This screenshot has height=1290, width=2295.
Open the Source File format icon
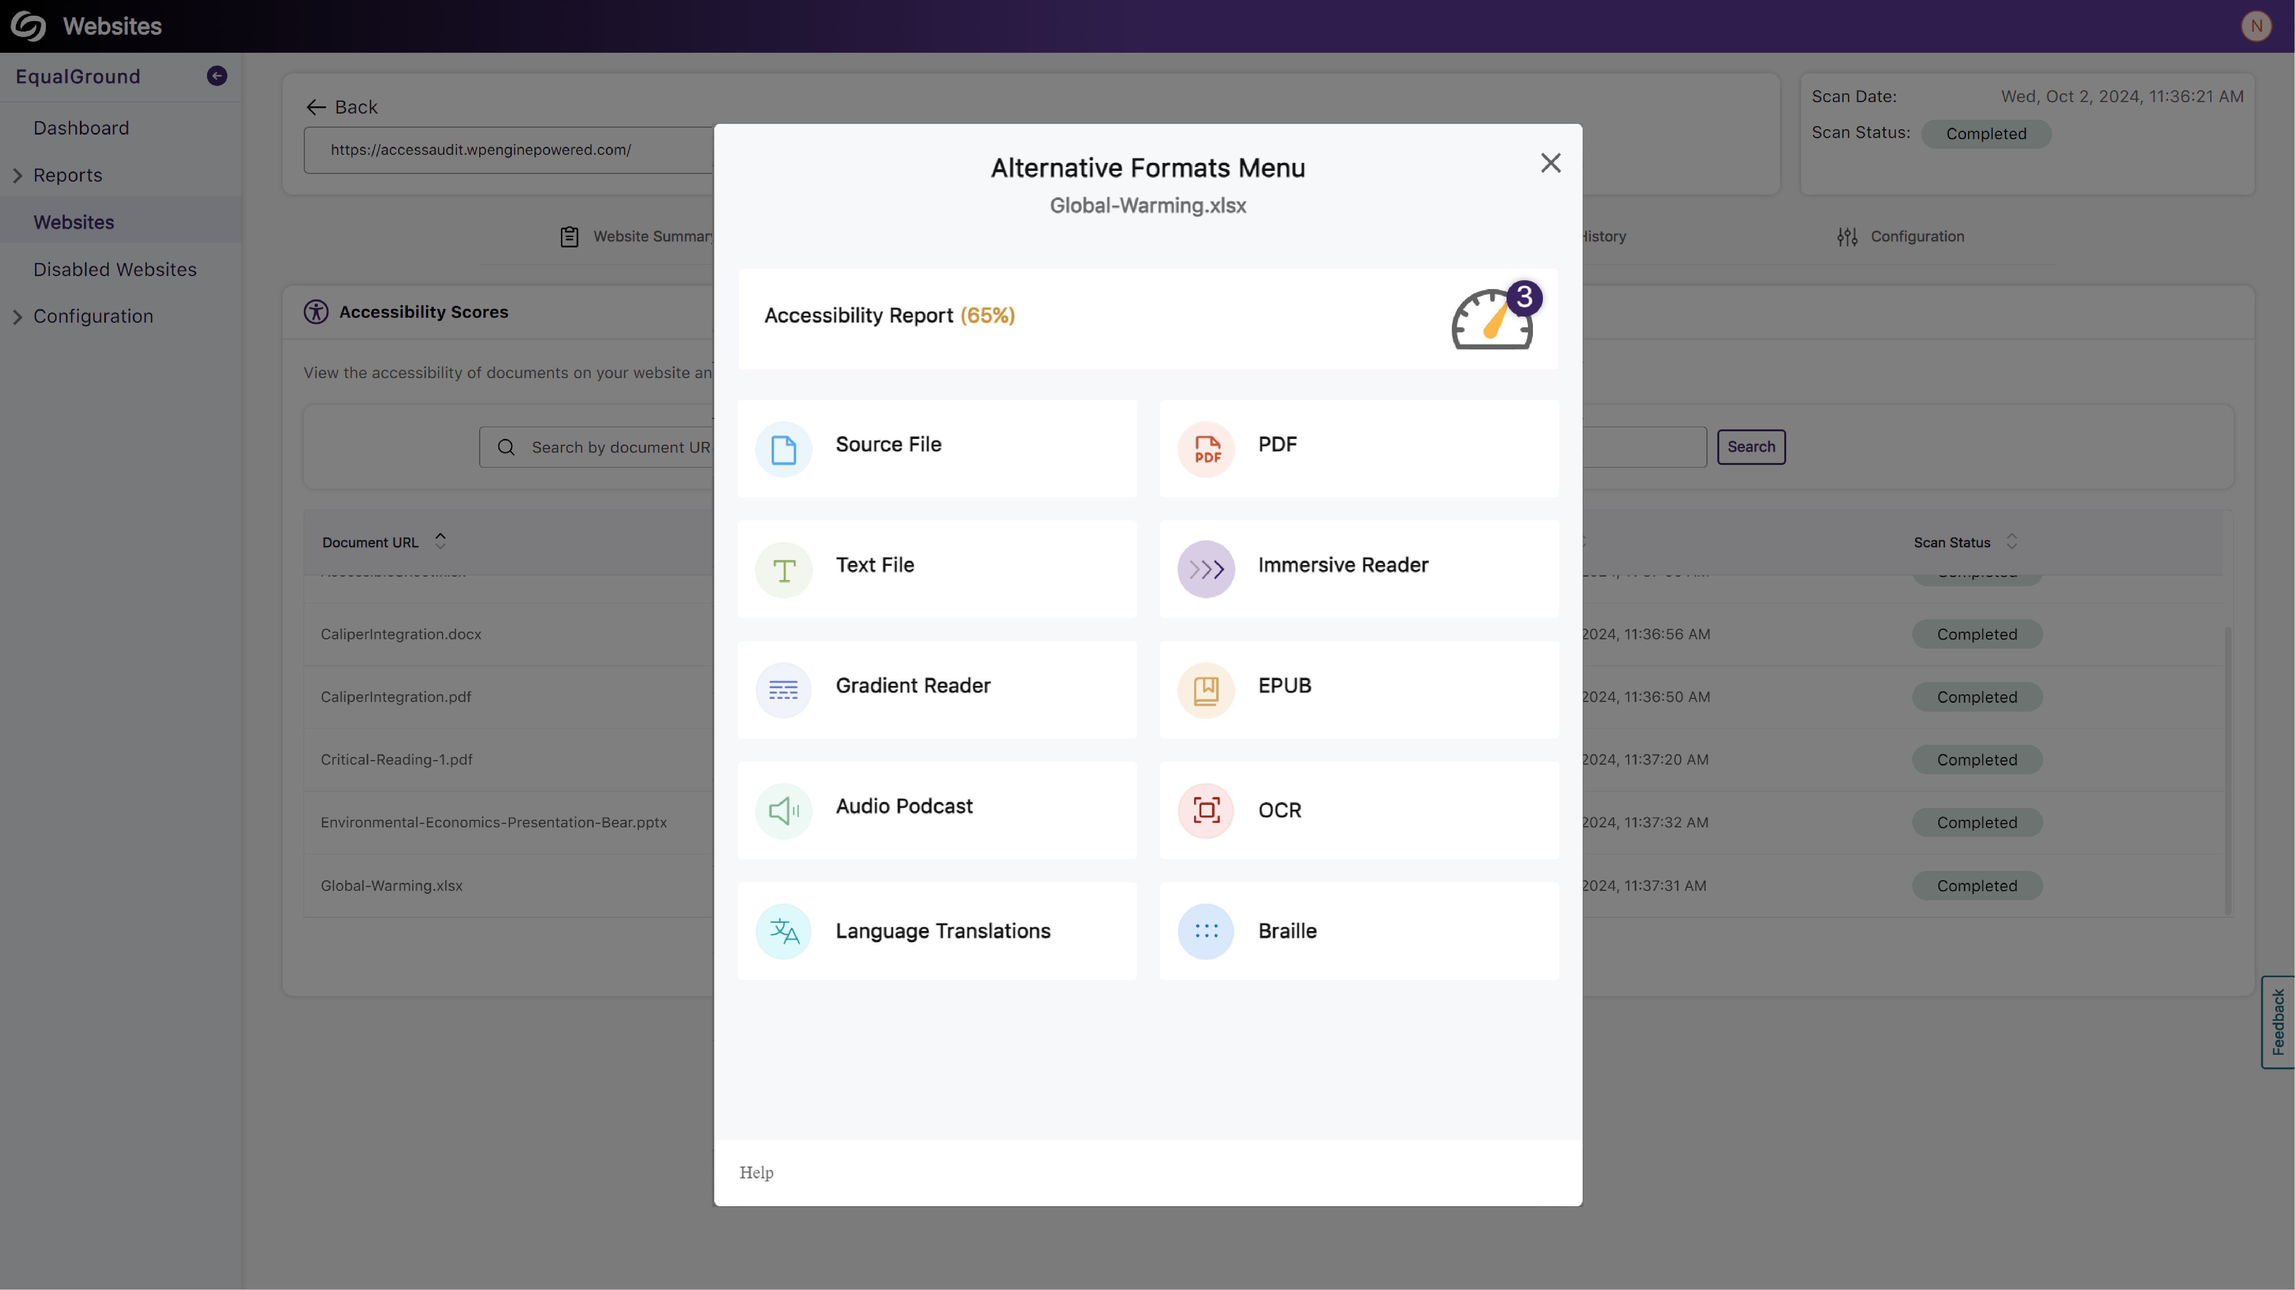pos(783,450)
